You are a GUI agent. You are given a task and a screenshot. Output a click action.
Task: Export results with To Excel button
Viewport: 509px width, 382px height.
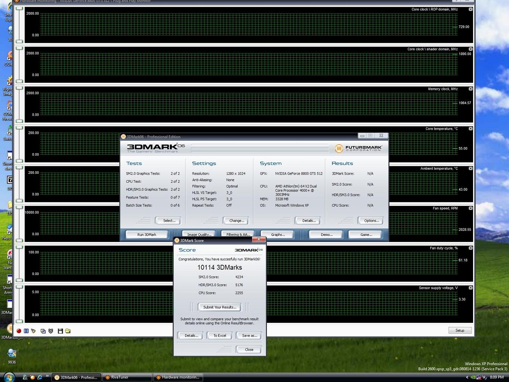(x=220, y=336)
